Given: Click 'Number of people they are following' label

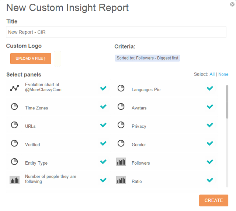Looking at the screenshot, I should click(x=51, y=179).
